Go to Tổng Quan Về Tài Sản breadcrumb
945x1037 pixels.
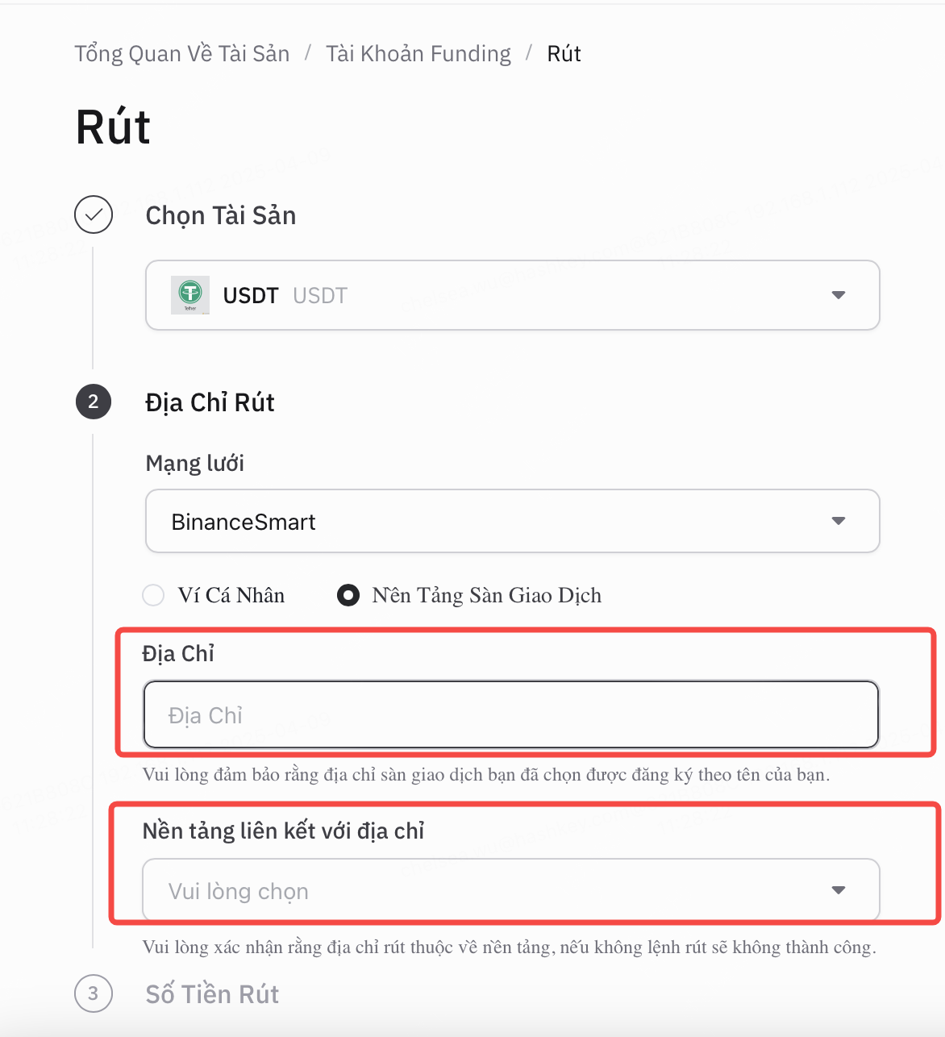(x=182, y=53)
